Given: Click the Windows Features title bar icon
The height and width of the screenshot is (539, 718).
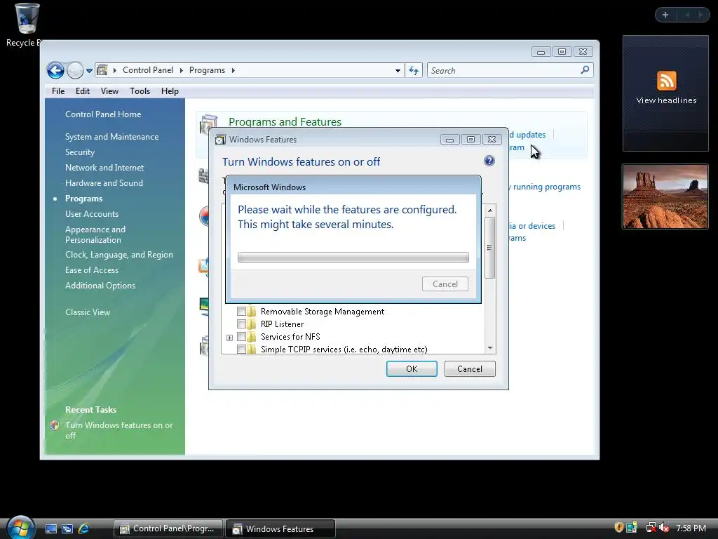Looking at the screenshot, I should (220, 140).
